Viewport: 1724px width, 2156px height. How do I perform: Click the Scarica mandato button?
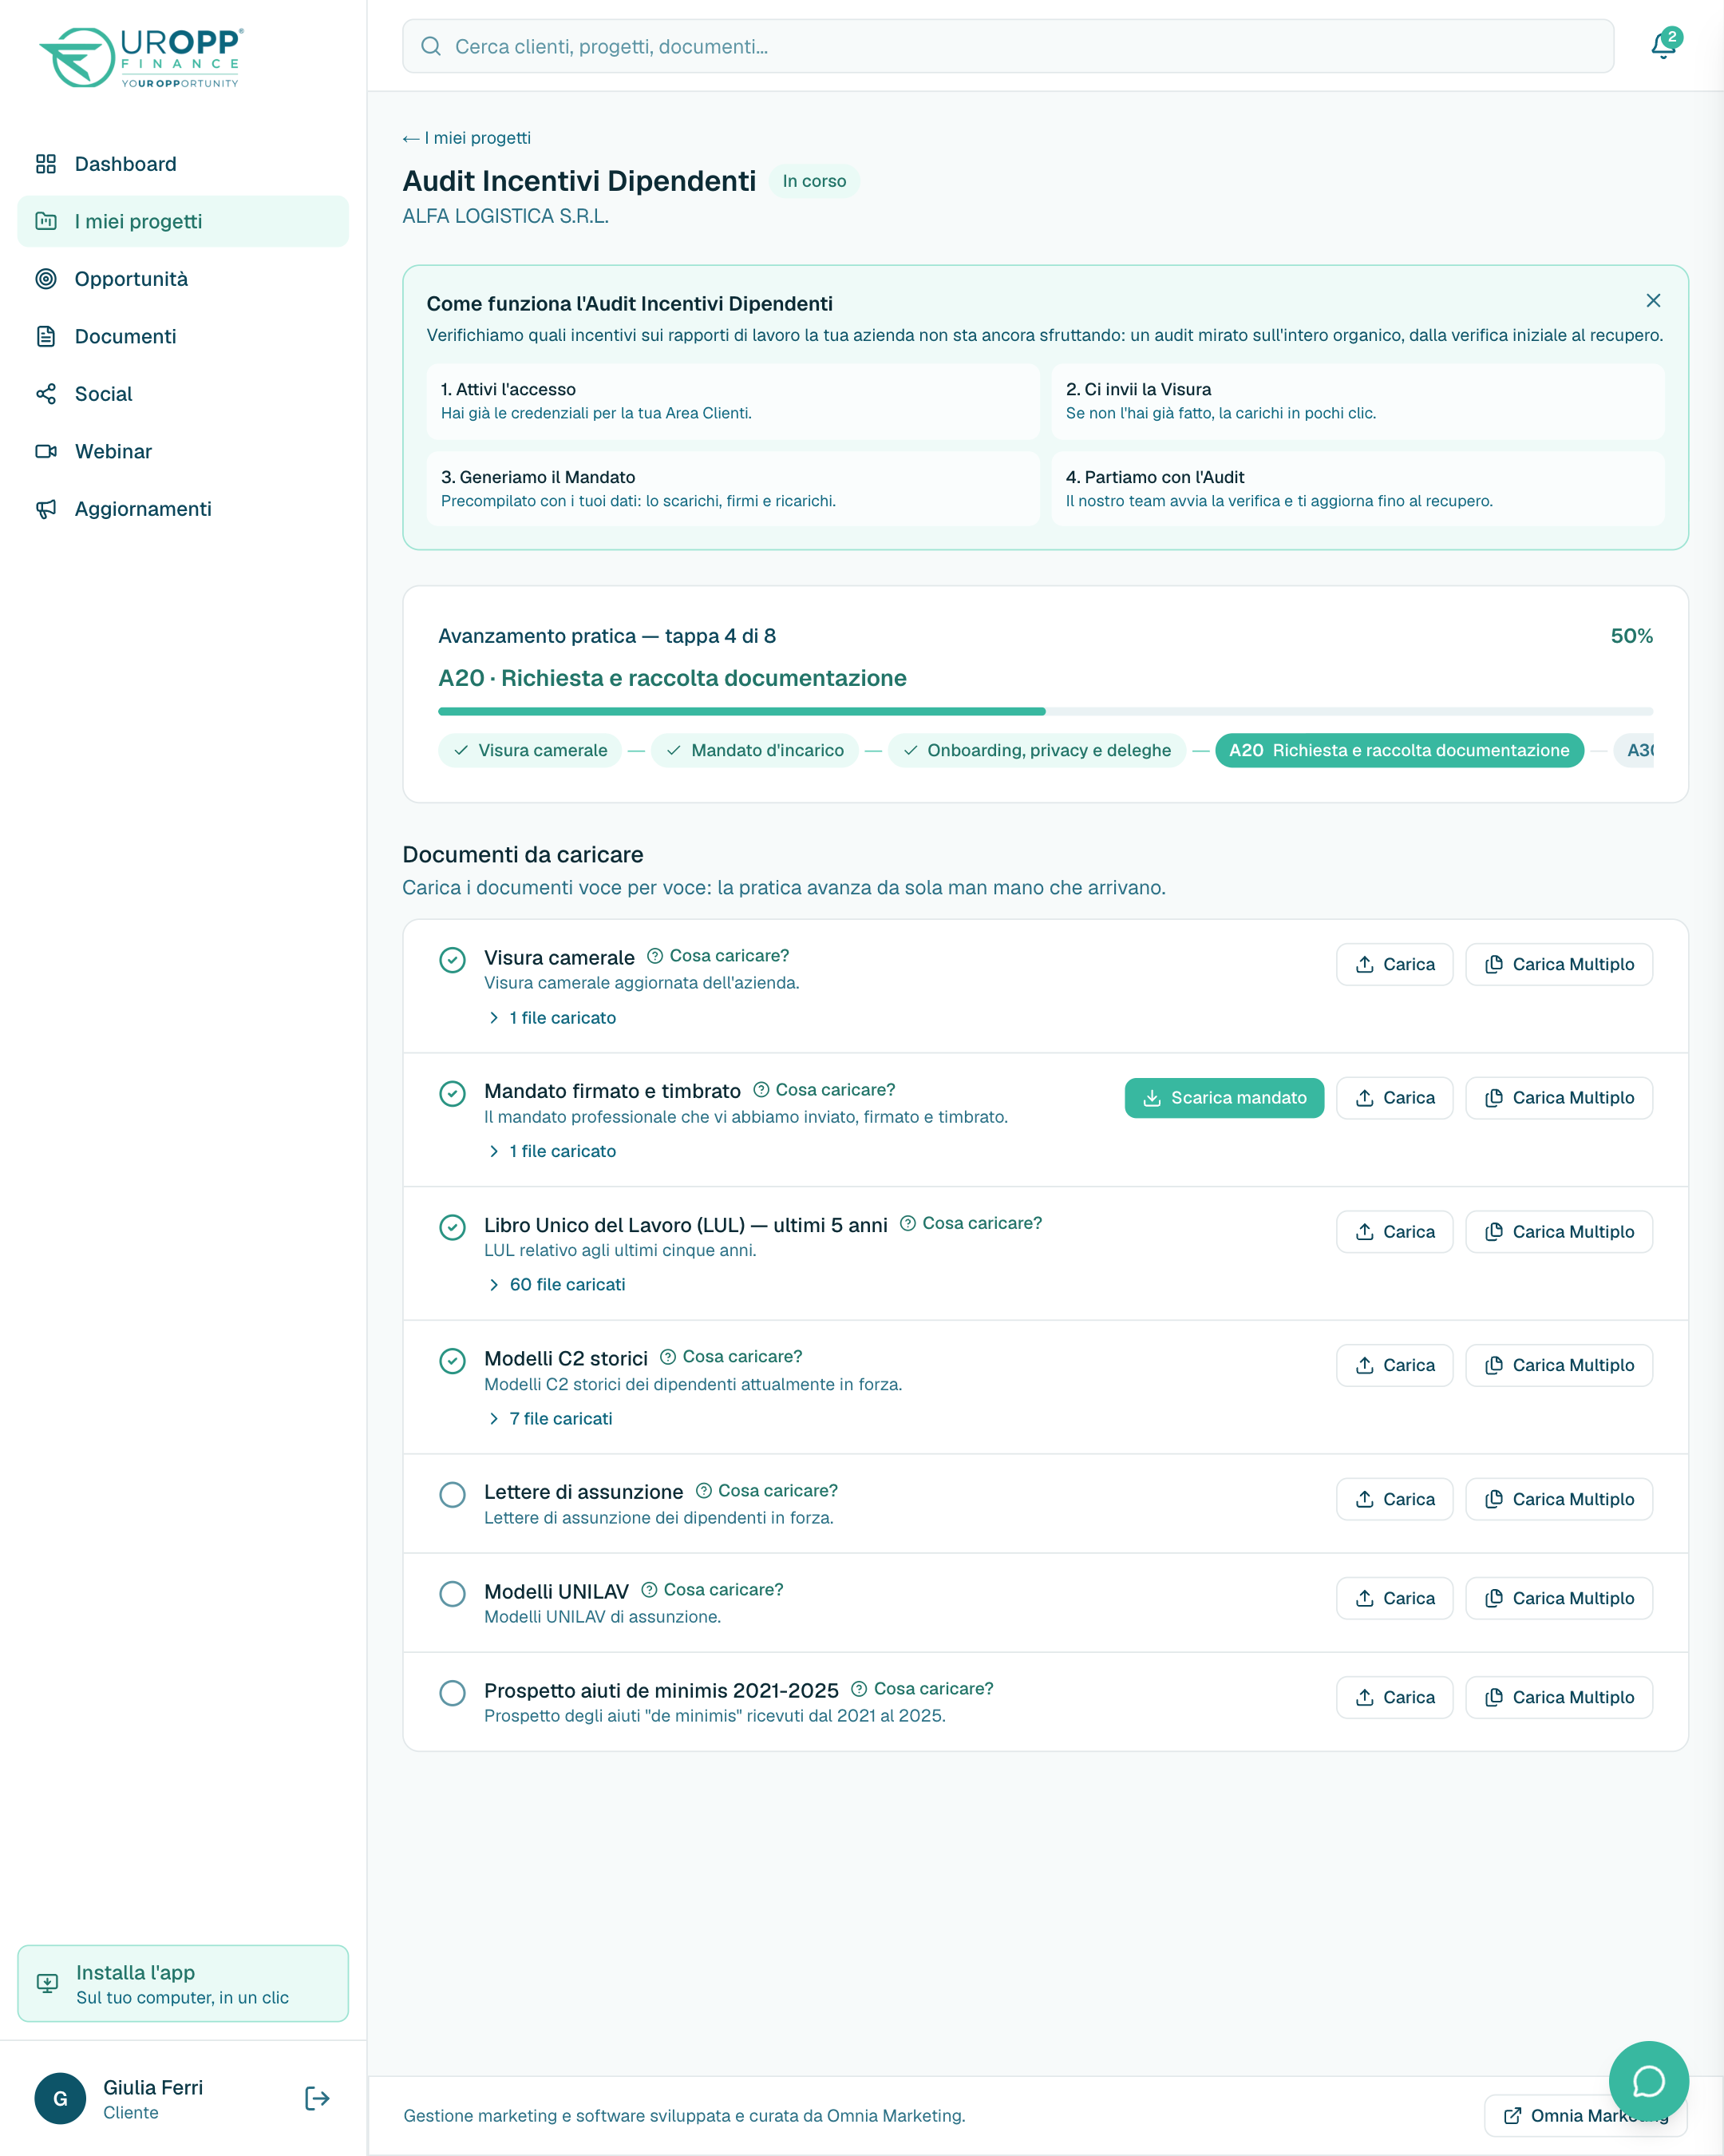click(1224, 1098)
